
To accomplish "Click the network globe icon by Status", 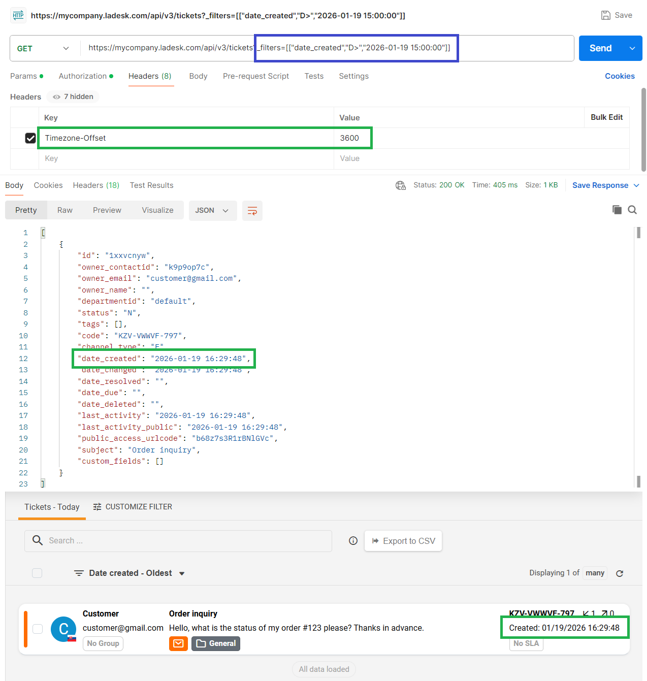I will [x=400, y=185].
